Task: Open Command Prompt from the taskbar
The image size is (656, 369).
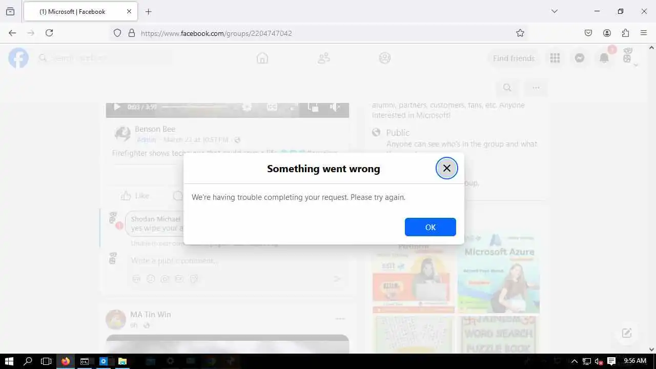Action: pyautogui.click(x=85, y=361)
